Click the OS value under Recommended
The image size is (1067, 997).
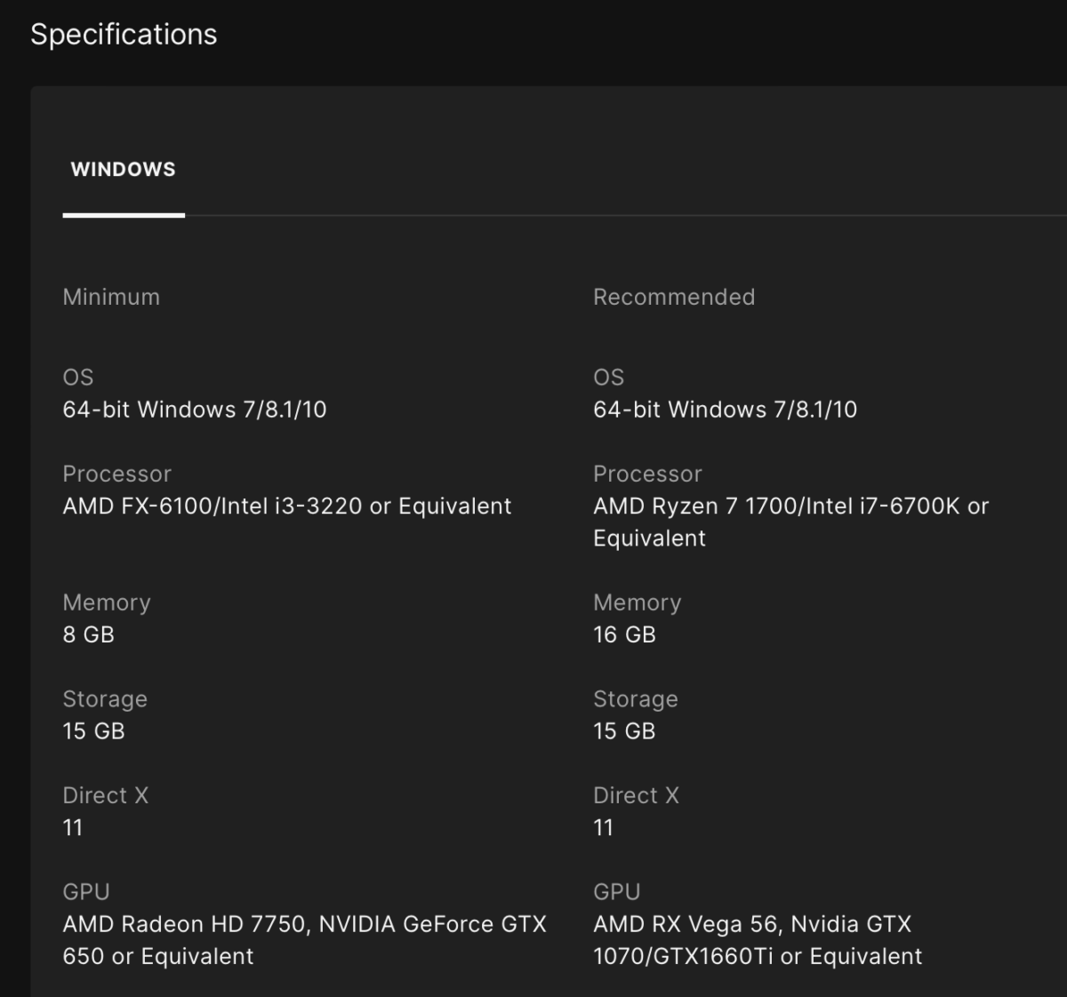point(725,410)
